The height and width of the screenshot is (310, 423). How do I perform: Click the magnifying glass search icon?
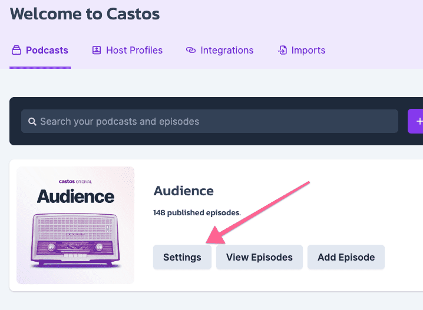(x=32, y=121)
